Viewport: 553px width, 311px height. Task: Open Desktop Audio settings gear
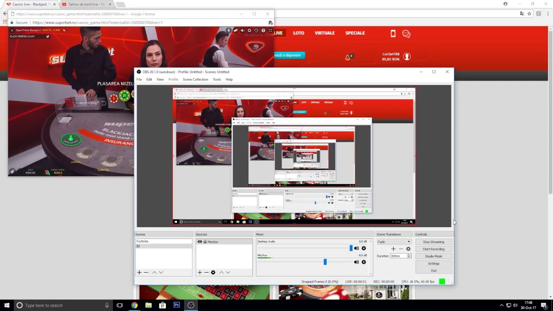364,248
